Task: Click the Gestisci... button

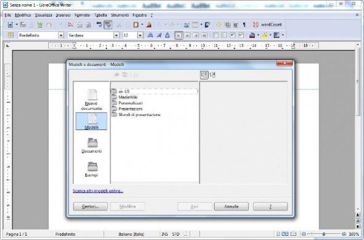Action: click(x=91, y=207)
